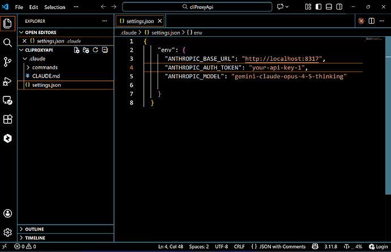Toggle the bottom panel layout button

329,7
